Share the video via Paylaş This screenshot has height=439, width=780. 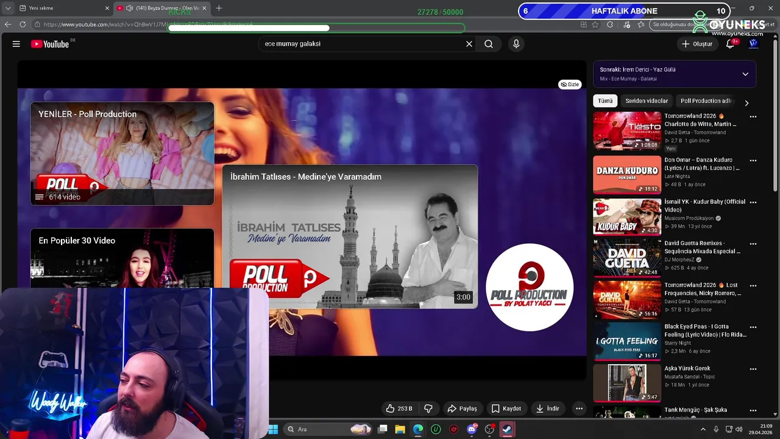click(x=462, y=409)
